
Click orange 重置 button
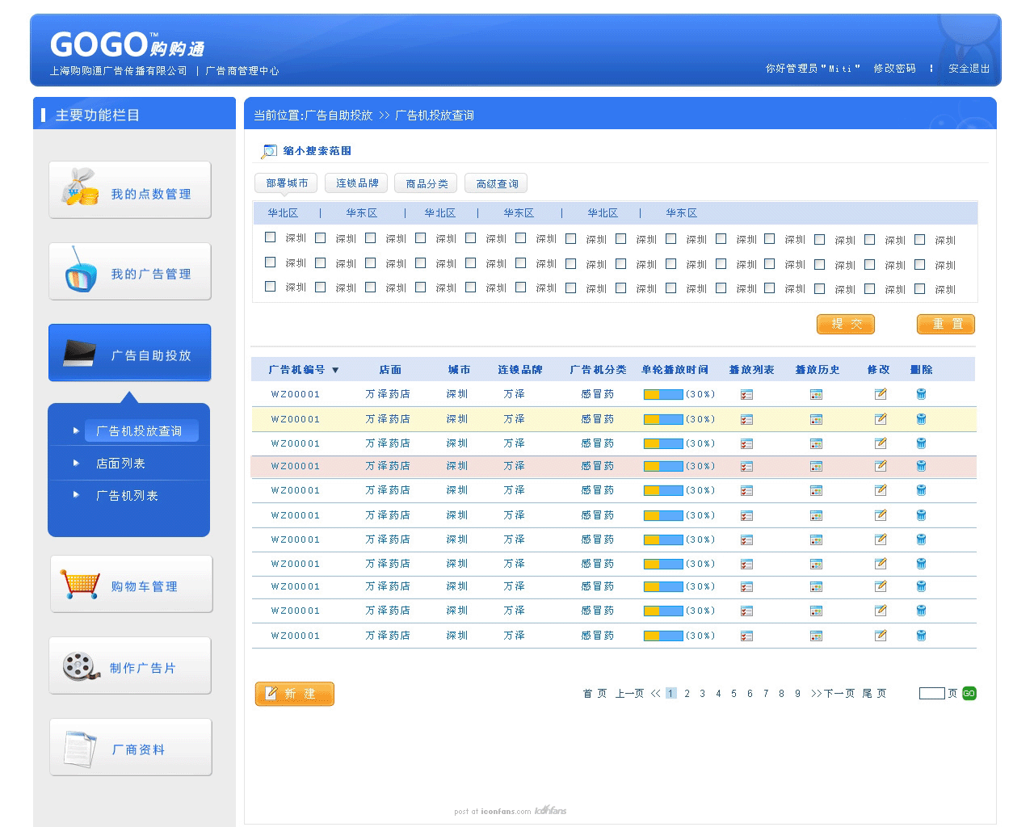point(946,324)
